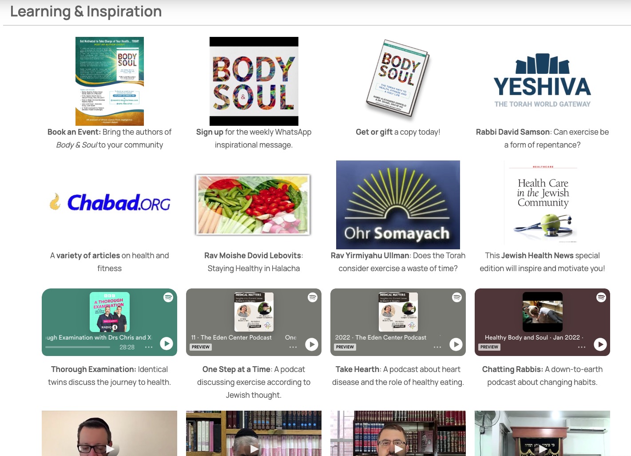Click Spotify logo on Healthy Body and Soul player
This screenshot has width=631, height=456.
(601, 297)
